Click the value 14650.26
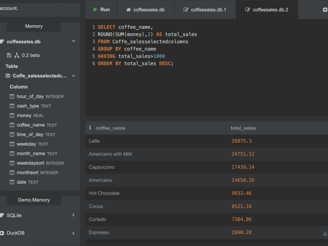 pyautogui.click(x=243, y=180)
